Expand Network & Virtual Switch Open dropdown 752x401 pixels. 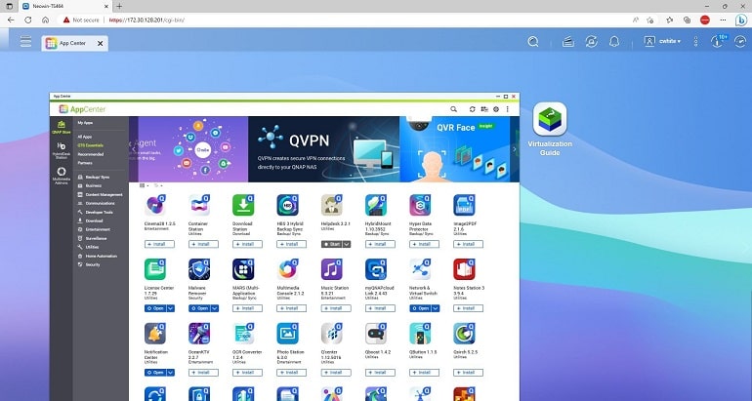[435, 308]
